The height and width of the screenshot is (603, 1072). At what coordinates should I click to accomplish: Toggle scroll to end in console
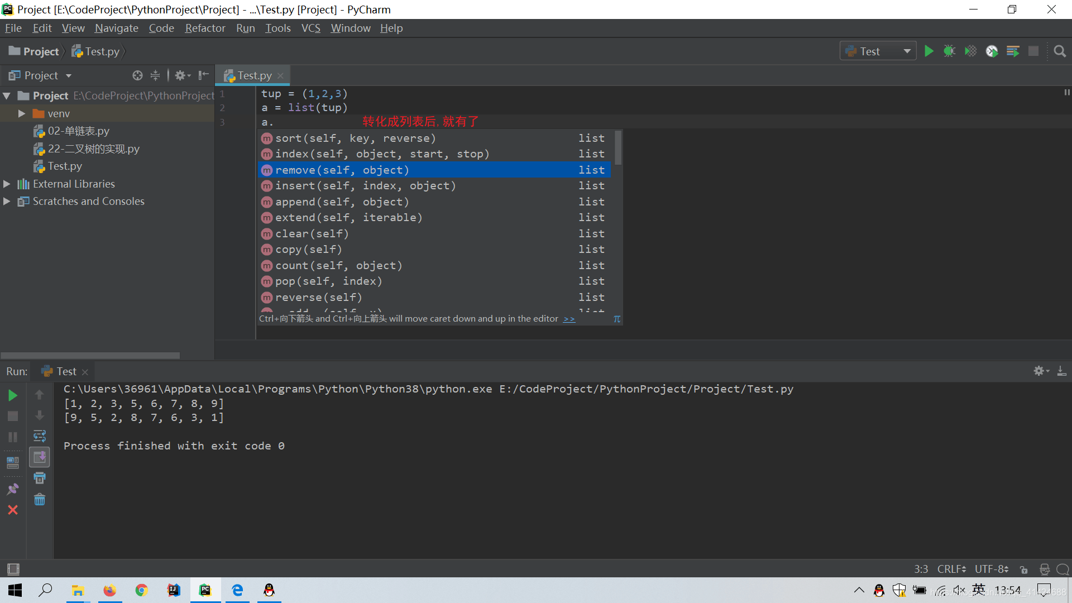point(39,457)
